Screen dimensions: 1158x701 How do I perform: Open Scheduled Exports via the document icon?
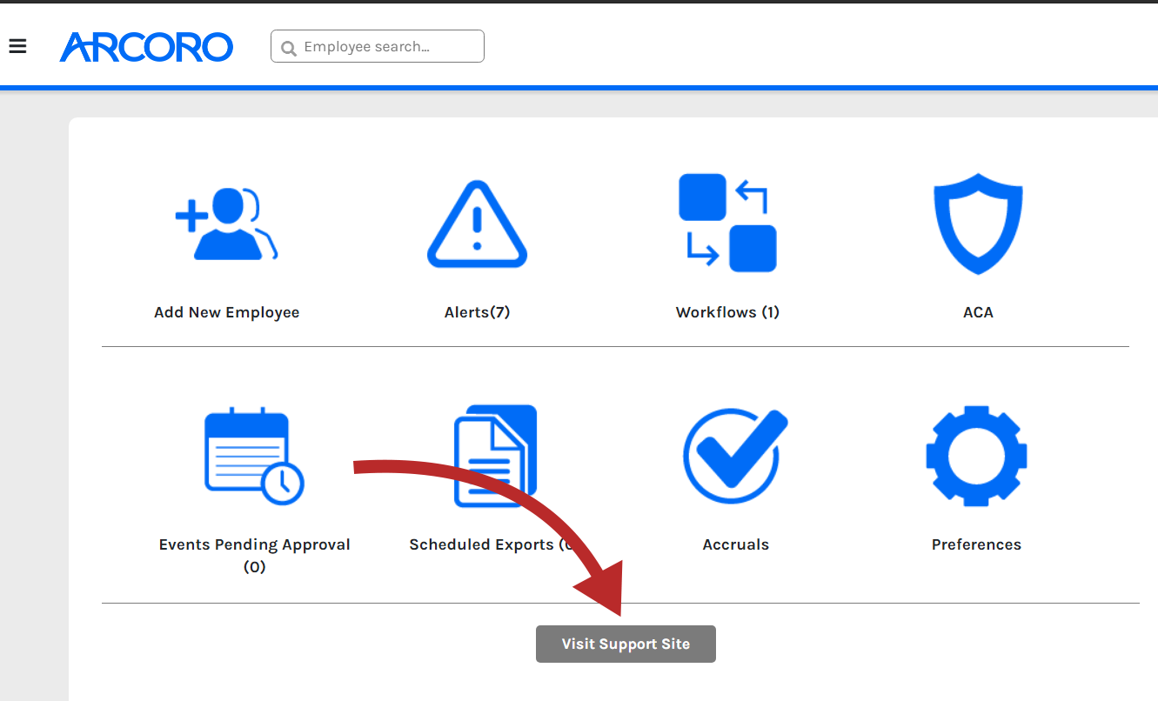pyautogui.click(x=494, y=456)
